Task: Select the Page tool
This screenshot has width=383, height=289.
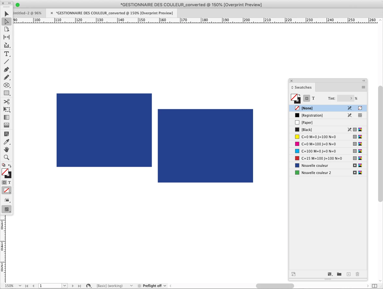Action: (x=7, y=29)
